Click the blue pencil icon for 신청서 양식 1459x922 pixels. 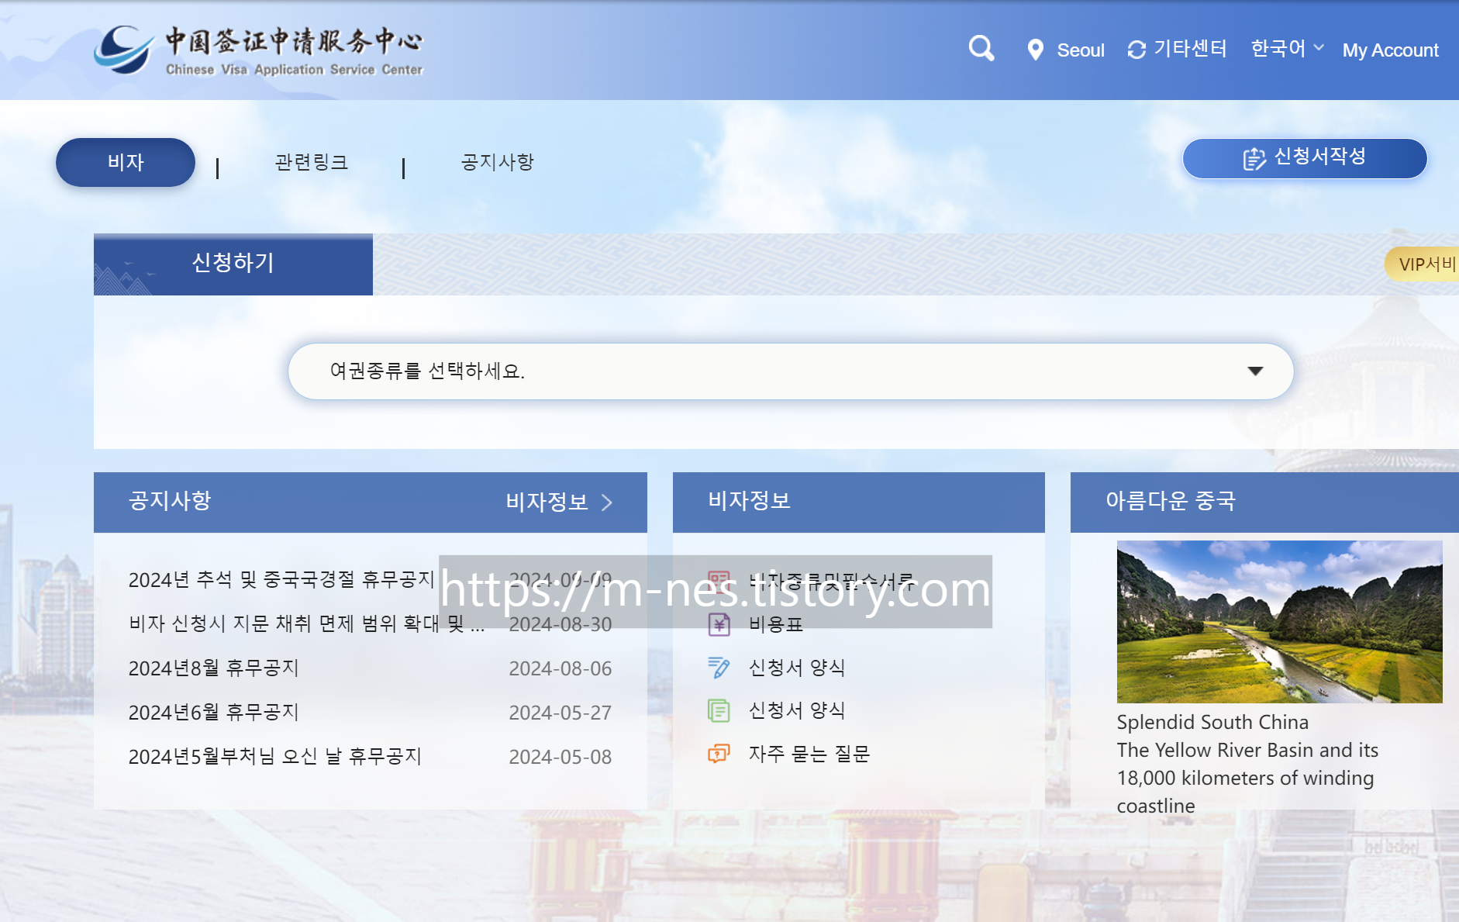coord(719,667)
